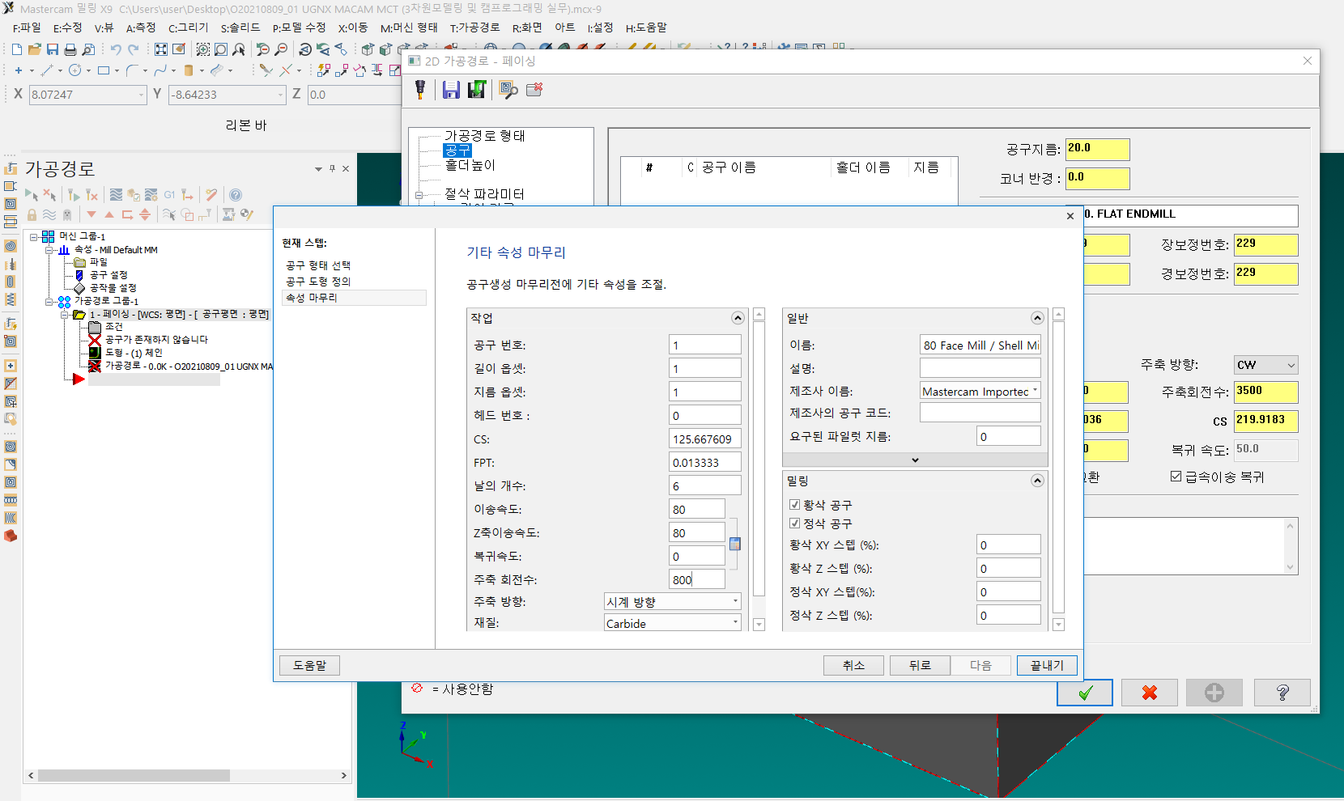Click the question mark help button in facing dialog
1344x801 pixels.
pos(1282,693)
